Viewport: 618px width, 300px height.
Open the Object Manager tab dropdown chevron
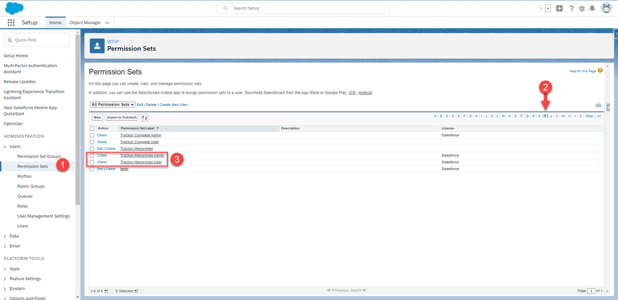coord(108,23)
